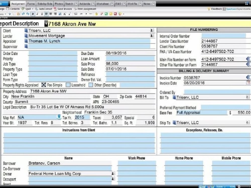This screenshot has height=188, width=251.
Task: Open Ship To options button
Action: click(247, 122)
